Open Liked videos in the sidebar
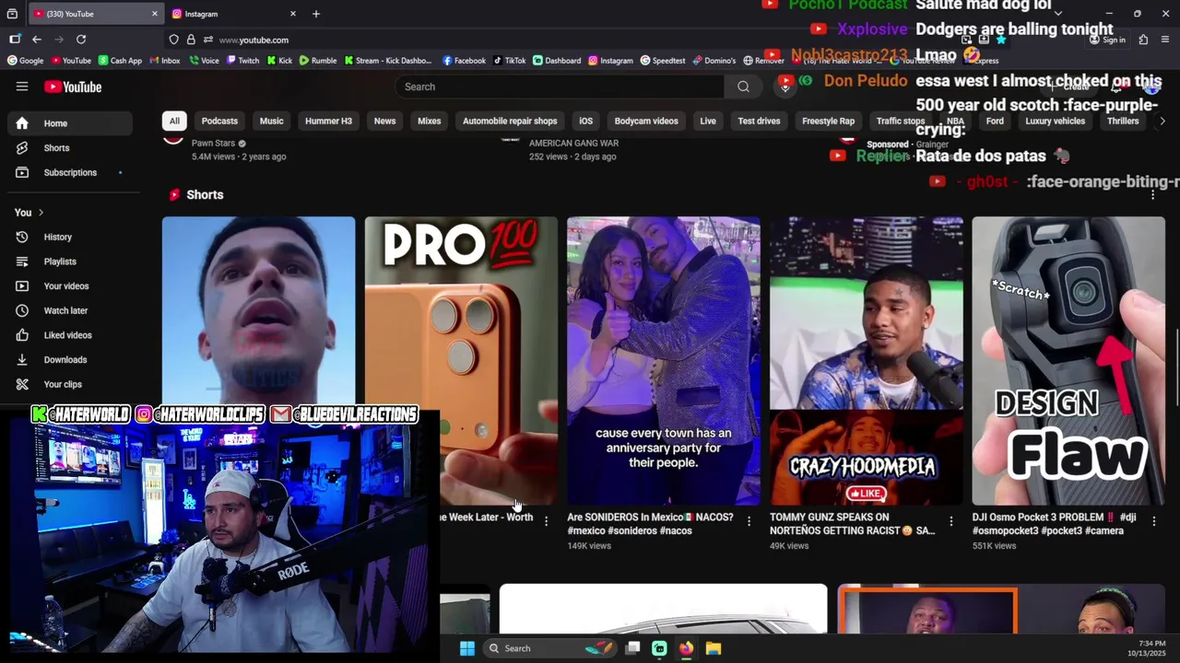 (x=70, y=335)
